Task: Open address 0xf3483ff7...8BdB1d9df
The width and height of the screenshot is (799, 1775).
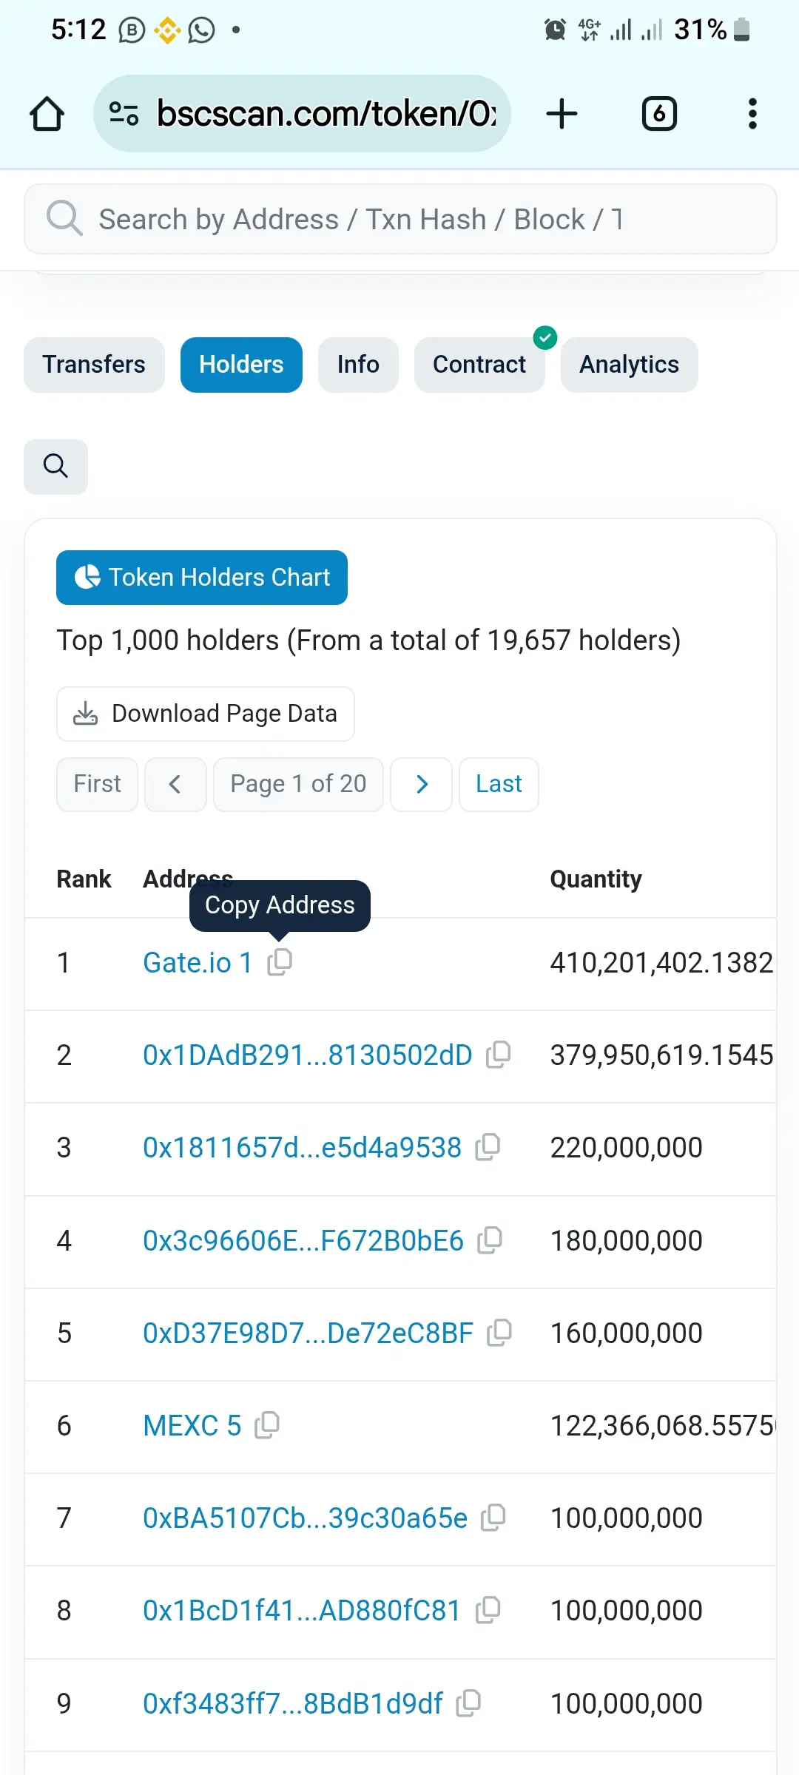Action: pyautogui.click(x=293, y=1704)
